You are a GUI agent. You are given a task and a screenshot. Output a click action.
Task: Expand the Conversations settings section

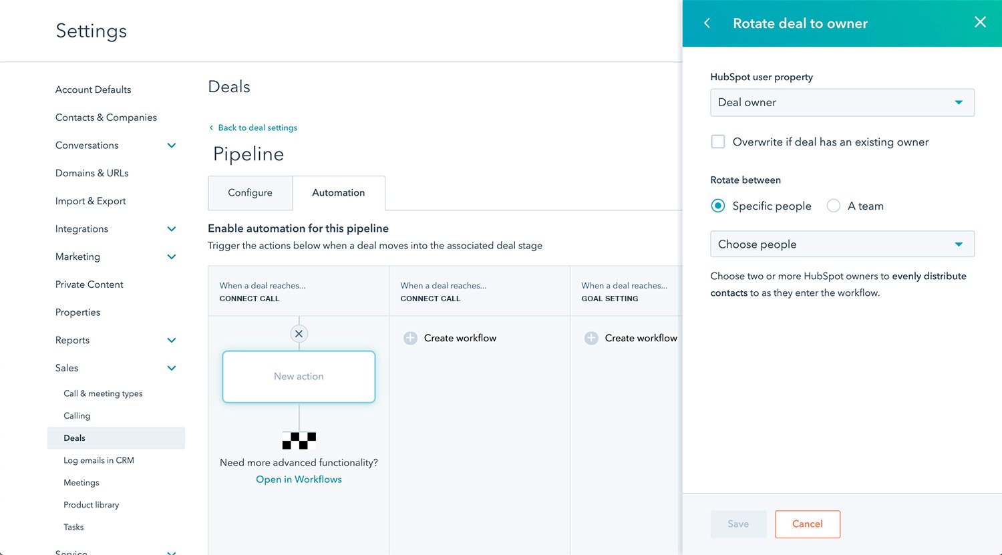click(172, 145)
